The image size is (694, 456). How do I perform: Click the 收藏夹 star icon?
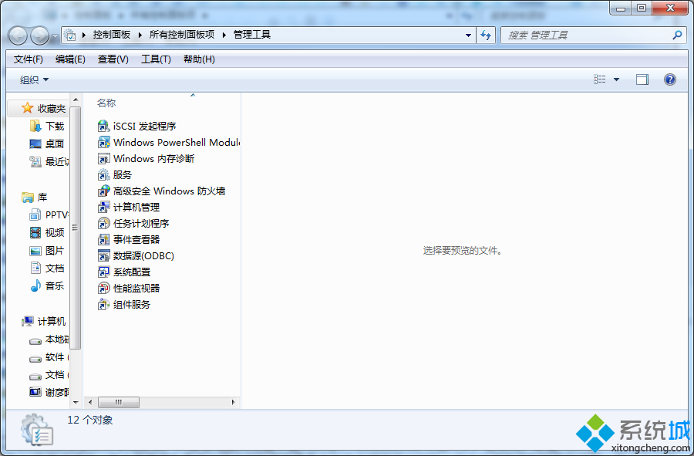tap(28, 108)
